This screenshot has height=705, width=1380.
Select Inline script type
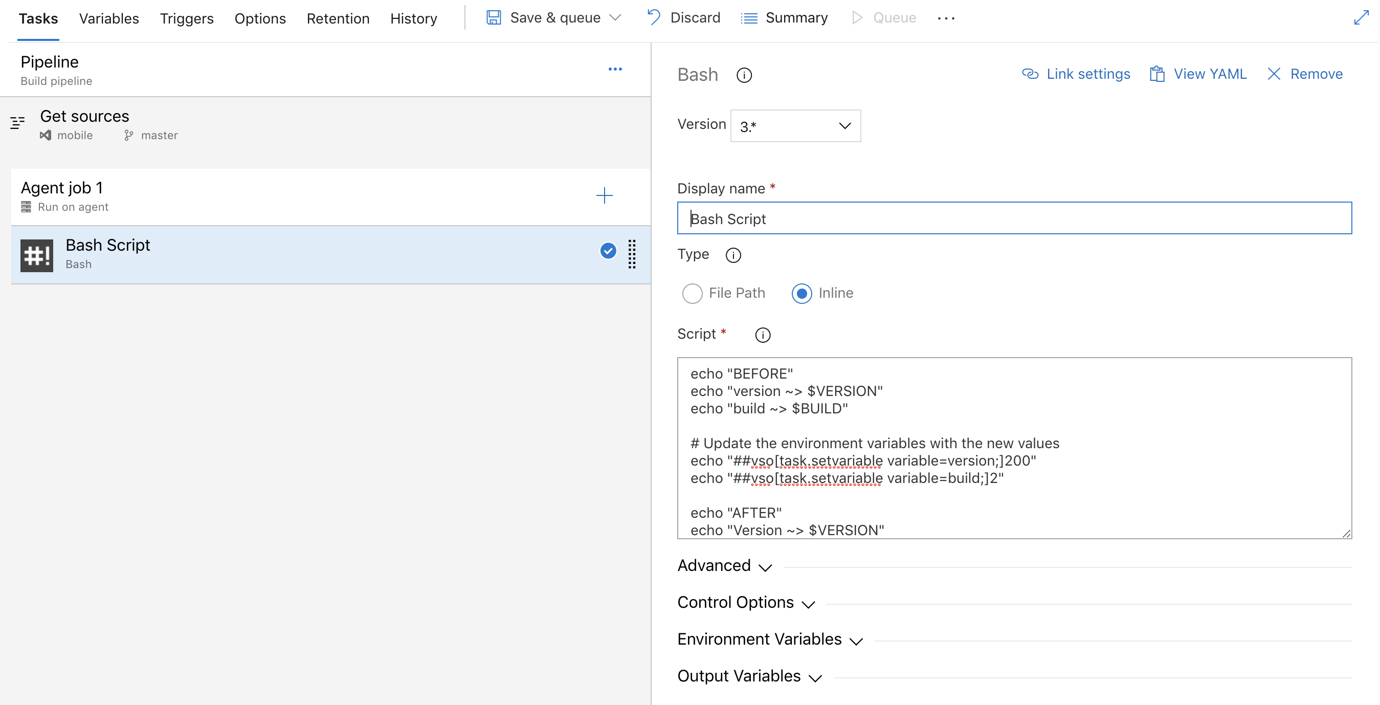tap(802, 294)
